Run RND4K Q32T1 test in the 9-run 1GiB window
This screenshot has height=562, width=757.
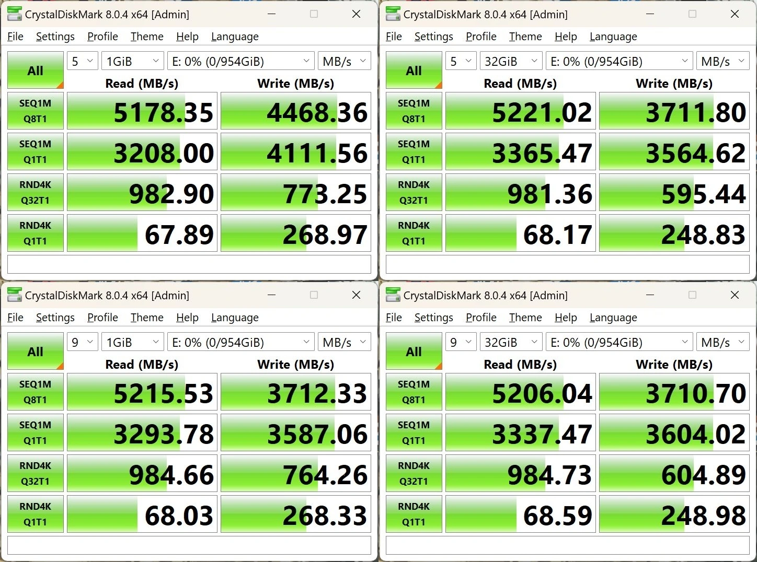[36, 473]
